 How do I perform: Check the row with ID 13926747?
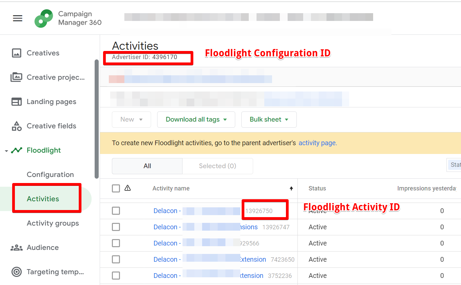[116, 227]
